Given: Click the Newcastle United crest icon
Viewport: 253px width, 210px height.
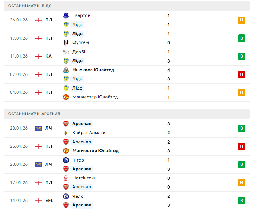Looking at the screenshot, I should [66, 70].
